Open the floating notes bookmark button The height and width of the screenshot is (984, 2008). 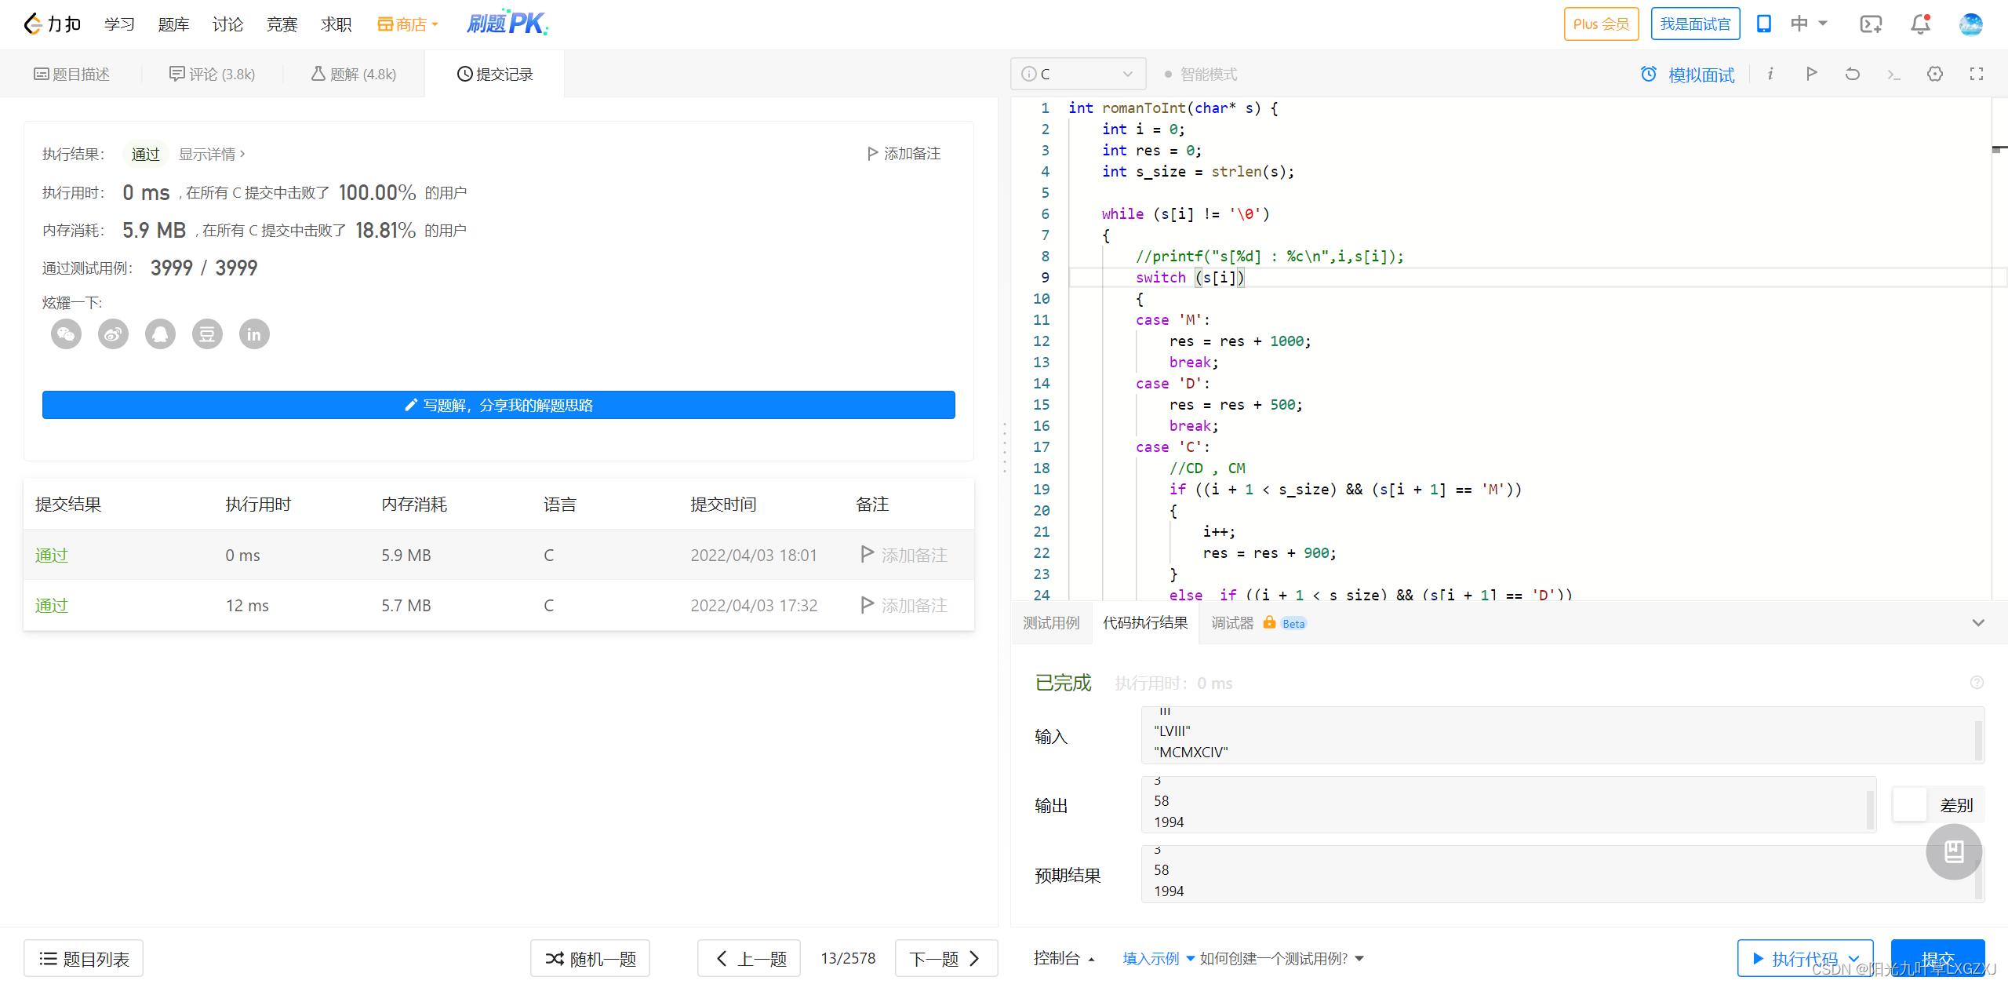1953,851
